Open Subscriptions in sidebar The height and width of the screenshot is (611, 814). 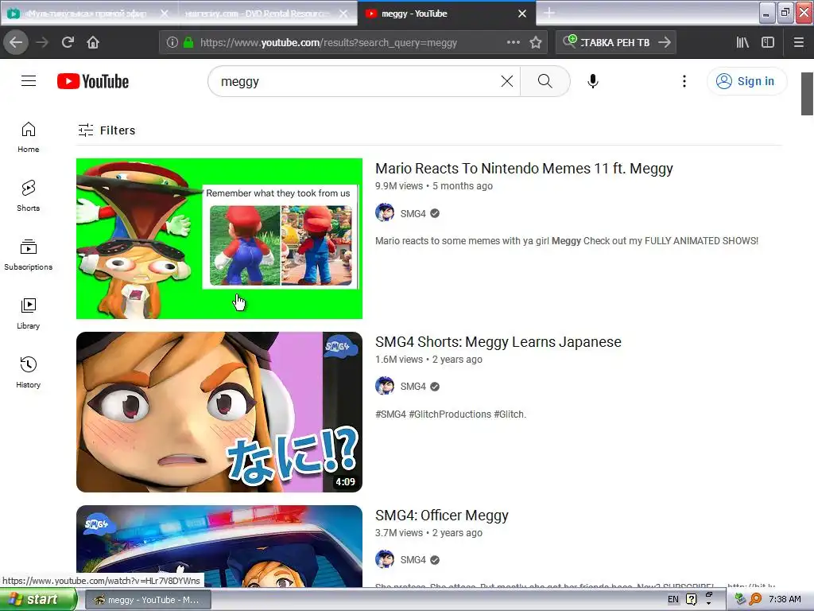pos(28,255)
